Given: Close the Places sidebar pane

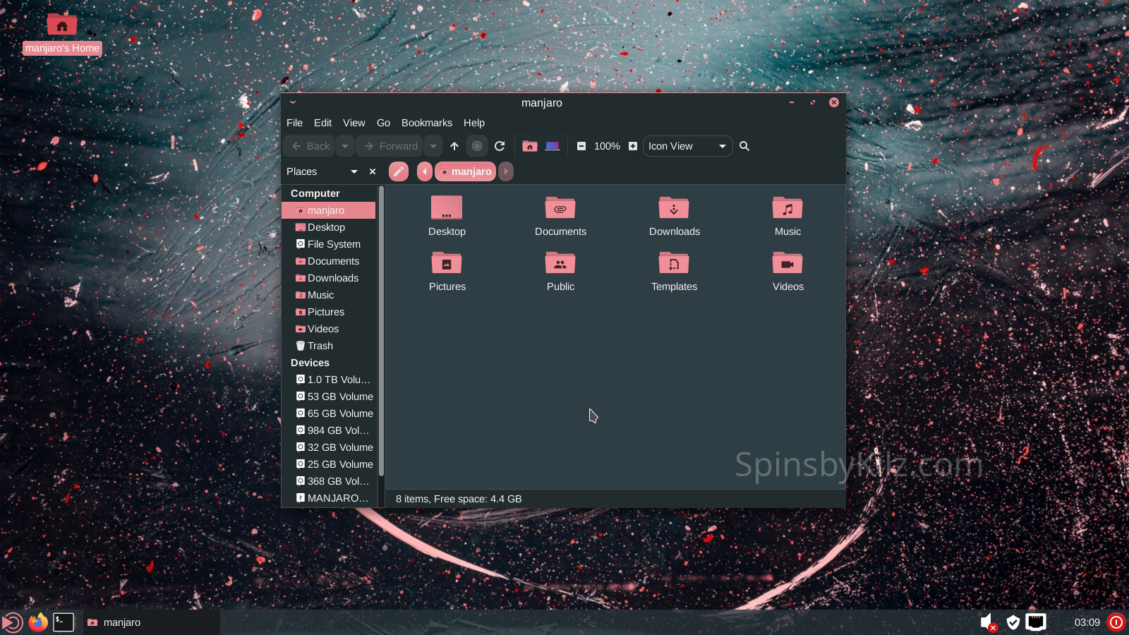Looking at the screenshot, I should (373, 171).
